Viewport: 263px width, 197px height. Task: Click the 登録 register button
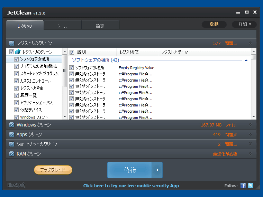(214, 24)
